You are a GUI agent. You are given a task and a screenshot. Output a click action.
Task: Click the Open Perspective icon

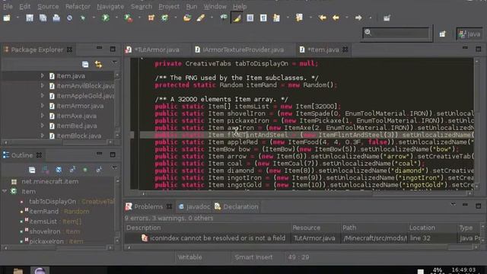pyautogui.click(x=442, y=33)
